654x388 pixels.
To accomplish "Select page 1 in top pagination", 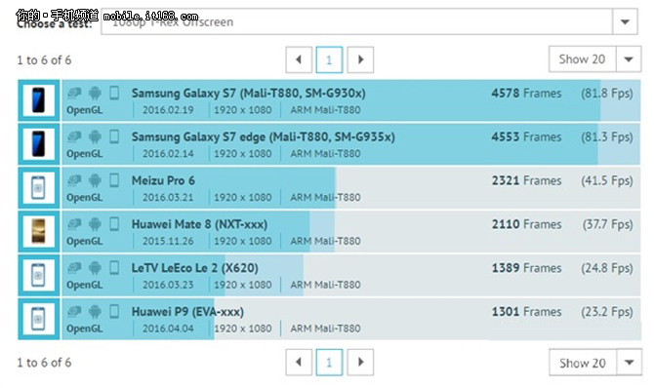I will pyautogui.click(x=330, y=59).
